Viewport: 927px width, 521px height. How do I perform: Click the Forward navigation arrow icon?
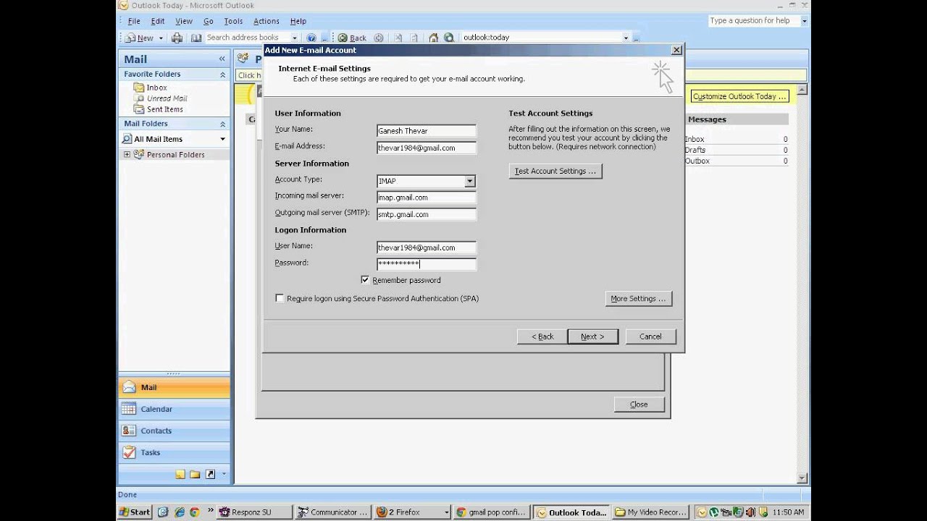click(377, 38)
